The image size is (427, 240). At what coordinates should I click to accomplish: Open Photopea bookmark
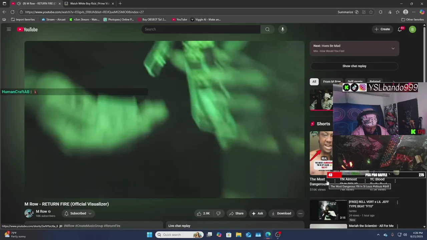(x=118, y=19)
